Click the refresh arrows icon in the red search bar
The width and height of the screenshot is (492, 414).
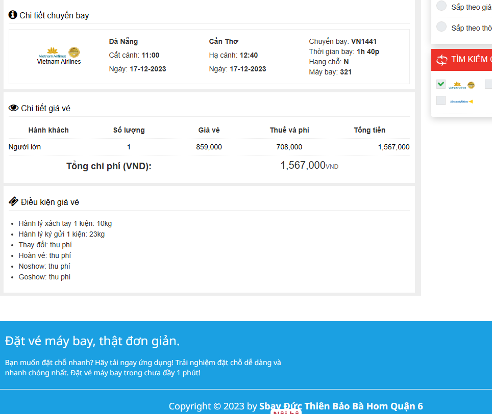coord(441,60)
